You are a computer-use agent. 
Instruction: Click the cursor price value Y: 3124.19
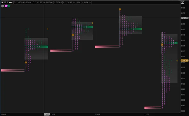pos(86,2)
